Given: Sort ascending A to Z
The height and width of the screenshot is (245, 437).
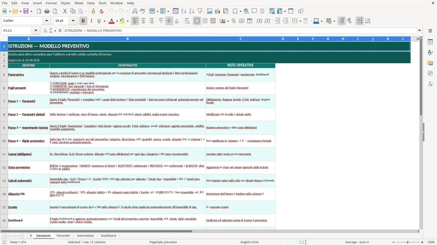Looking at the screenshot, I should [x=184, y=11].
